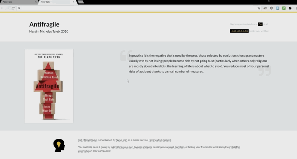Open the Steve Jain link
This screenshot has height=159, width=297.
coord(121,140)
